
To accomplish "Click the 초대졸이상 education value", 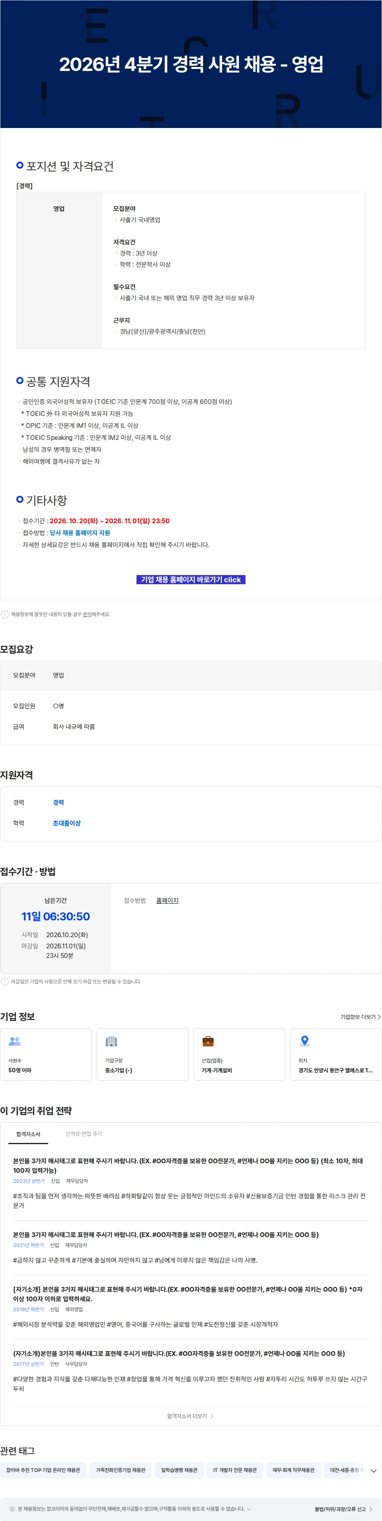I will point(66,823).
